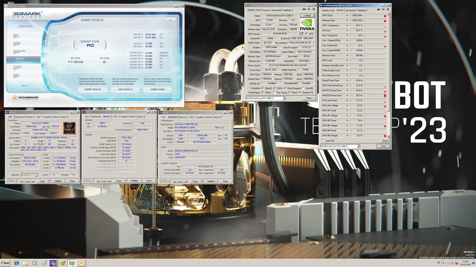Screen dimensions: 476x267
Task: Open hamburger menu in GPU-Z Sensors window
Action: tap(388, 10)
